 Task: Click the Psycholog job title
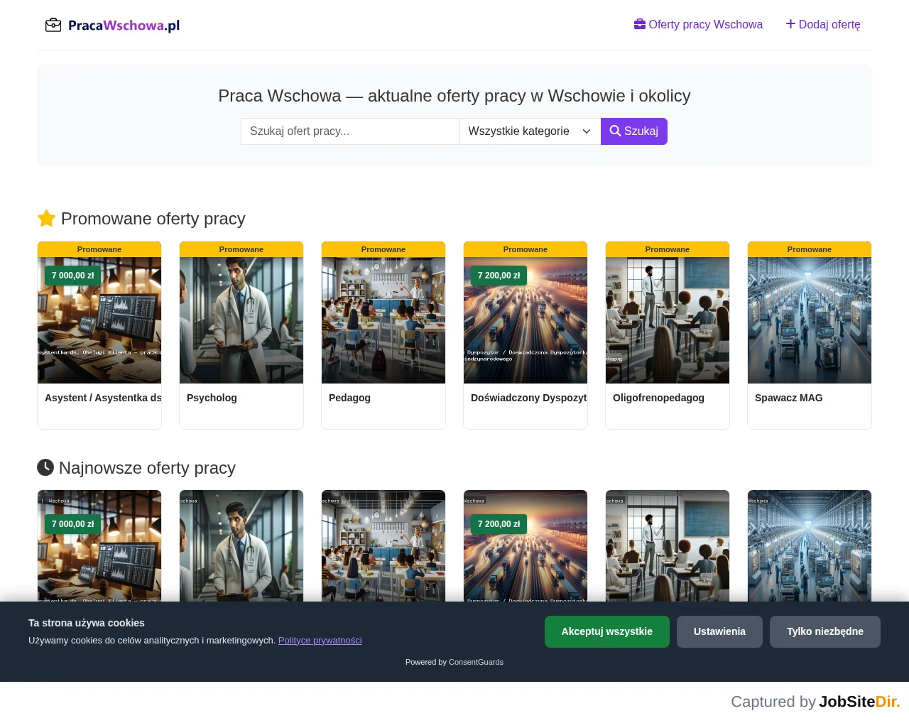pos(212,398)
